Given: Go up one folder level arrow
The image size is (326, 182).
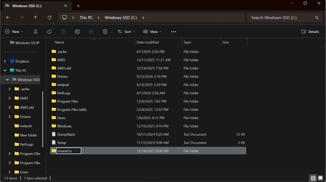Looking at the screenshot, I should coord(35,17).
